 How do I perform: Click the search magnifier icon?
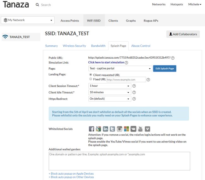point(37,5)
